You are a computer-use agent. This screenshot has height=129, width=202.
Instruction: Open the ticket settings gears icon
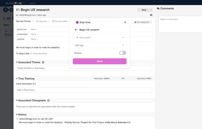pyautogui.click(x=151, y=15)
